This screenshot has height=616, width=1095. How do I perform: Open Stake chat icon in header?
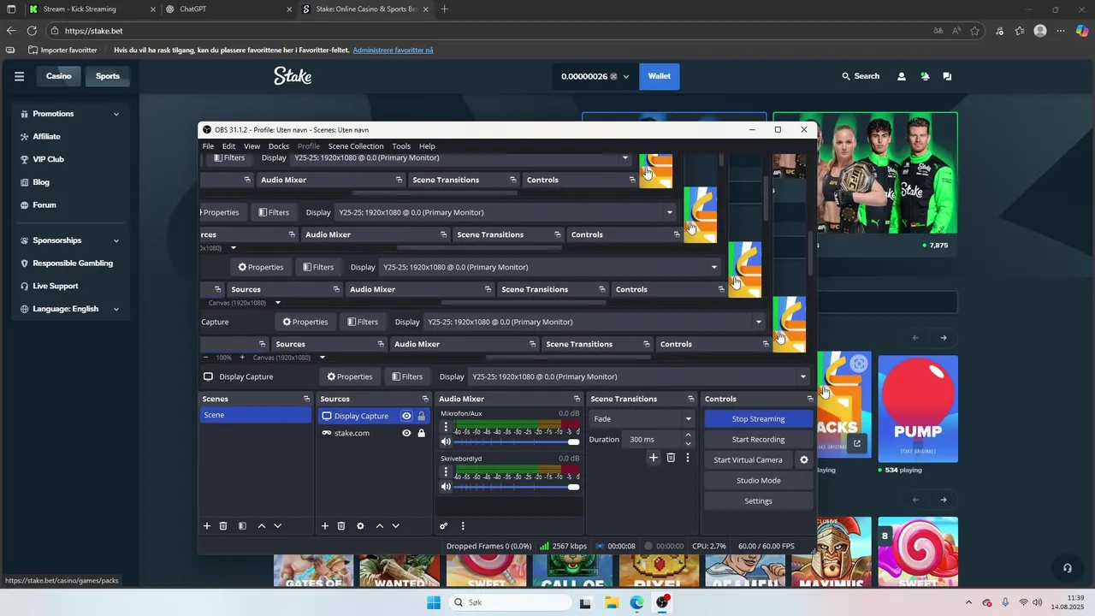pos(947,76)
